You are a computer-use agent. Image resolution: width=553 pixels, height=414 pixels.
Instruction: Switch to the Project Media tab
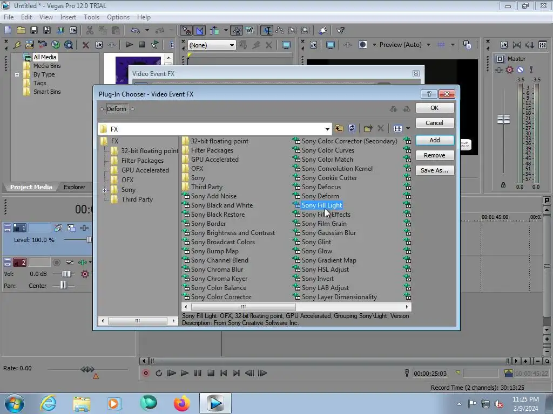click(31, 187)
